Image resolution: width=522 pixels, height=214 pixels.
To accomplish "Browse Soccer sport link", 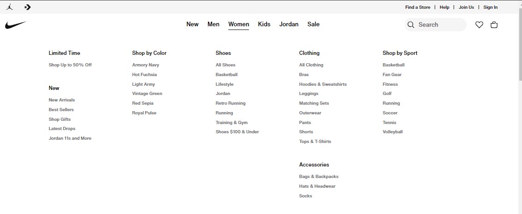I will click(x=390, y=113).
